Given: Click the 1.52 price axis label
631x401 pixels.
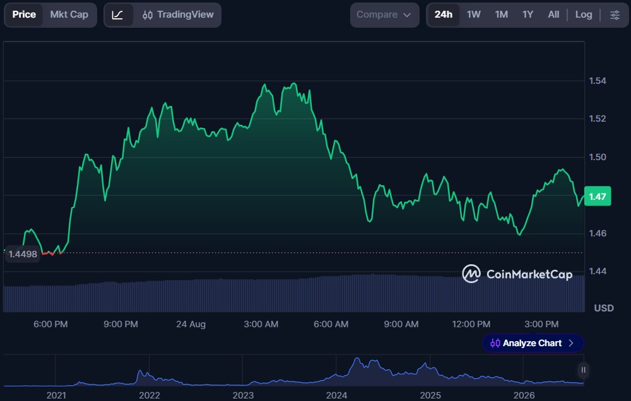Looking at the screenshot, I should (597, 119).
